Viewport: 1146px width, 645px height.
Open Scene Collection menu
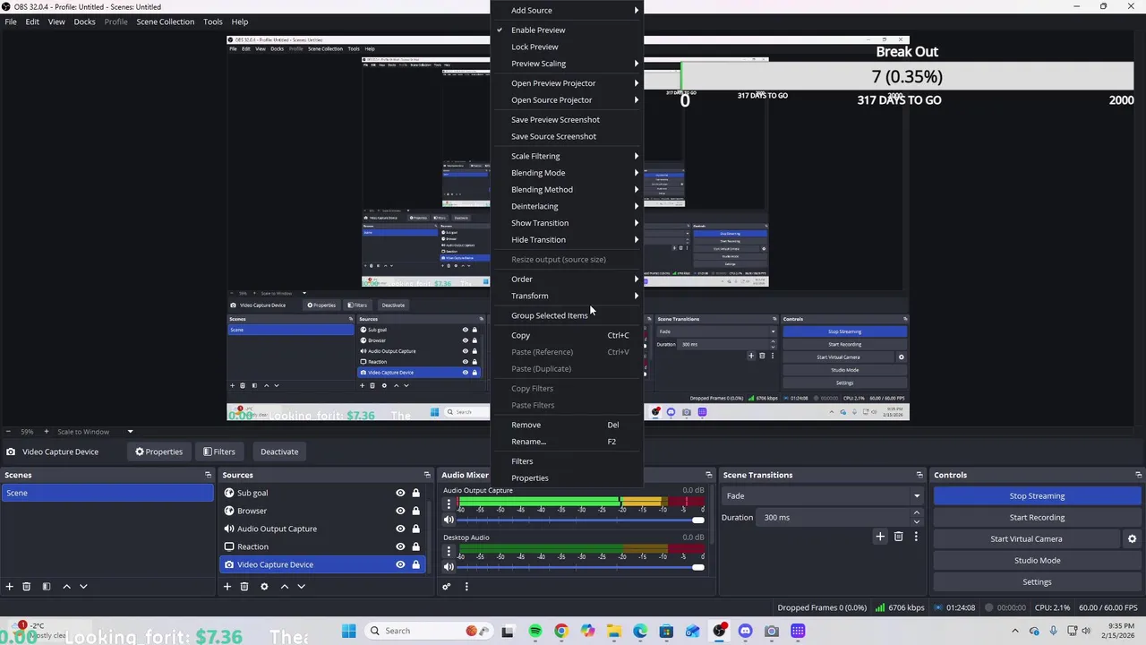(165, 21)
